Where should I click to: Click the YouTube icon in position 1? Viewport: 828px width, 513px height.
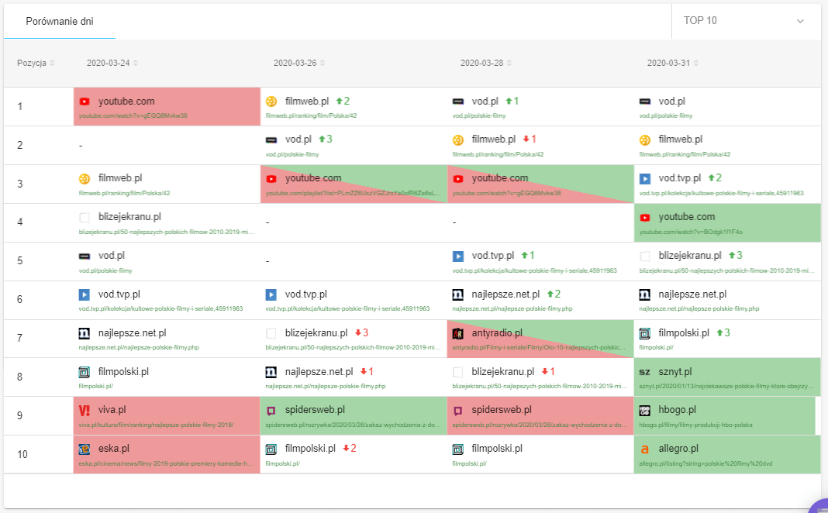coord(85,102)
